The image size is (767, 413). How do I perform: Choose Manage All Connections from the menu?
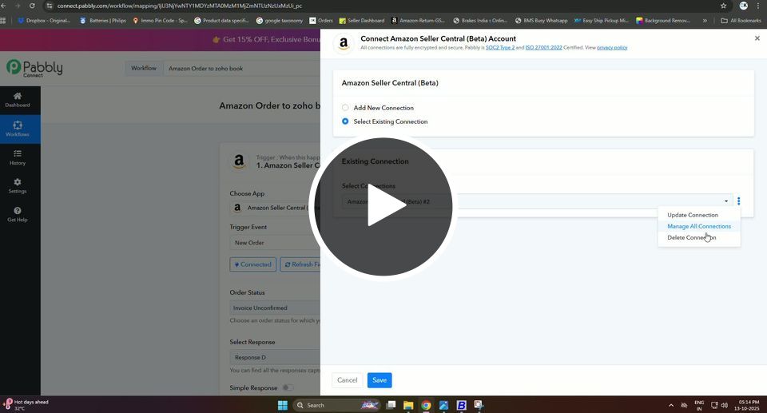(698, 226)
